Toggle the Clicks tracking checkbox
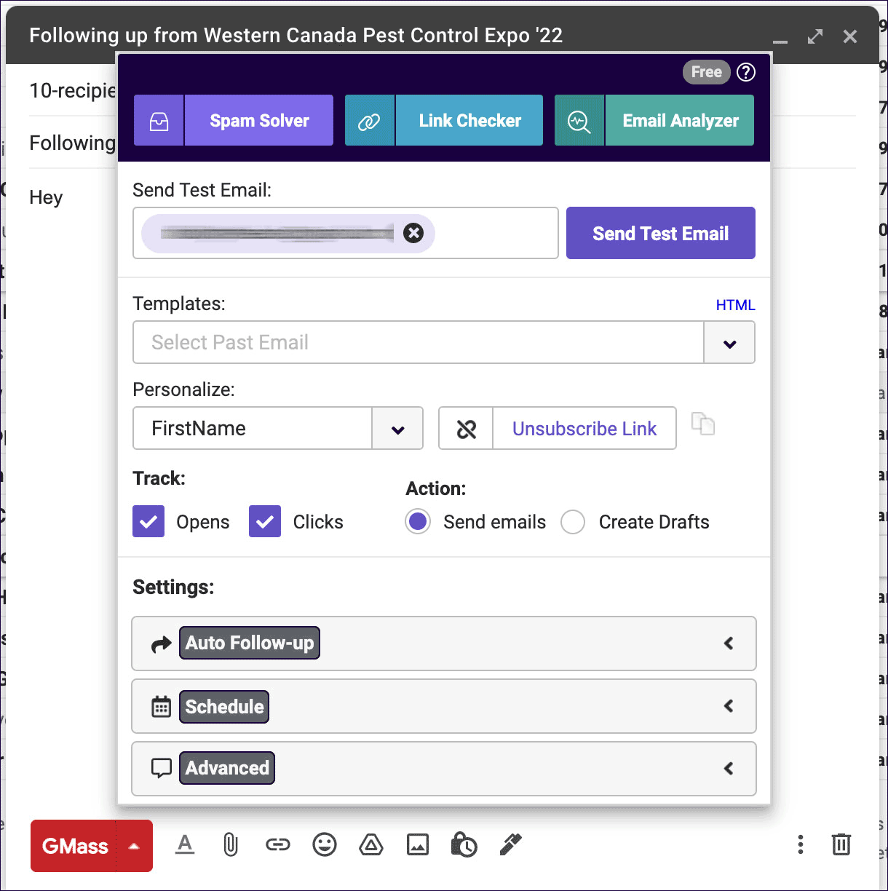 (265, 522)
